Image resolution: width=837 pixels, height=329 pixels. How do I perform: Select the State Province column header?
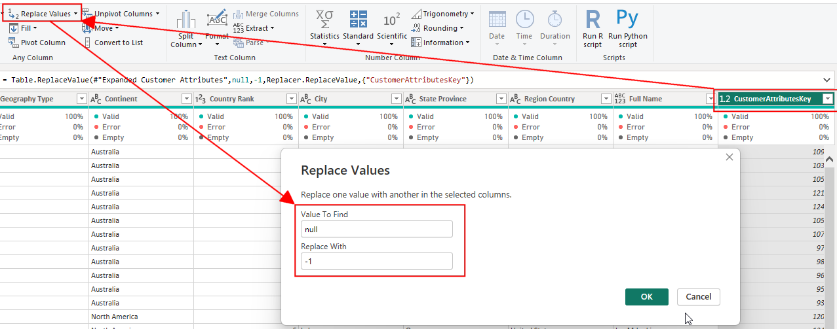[x=456, y=99]
